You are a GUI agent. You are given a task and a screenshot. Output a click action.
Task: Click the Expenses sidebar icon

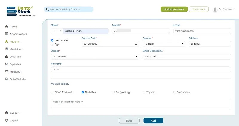click(7, 64)
